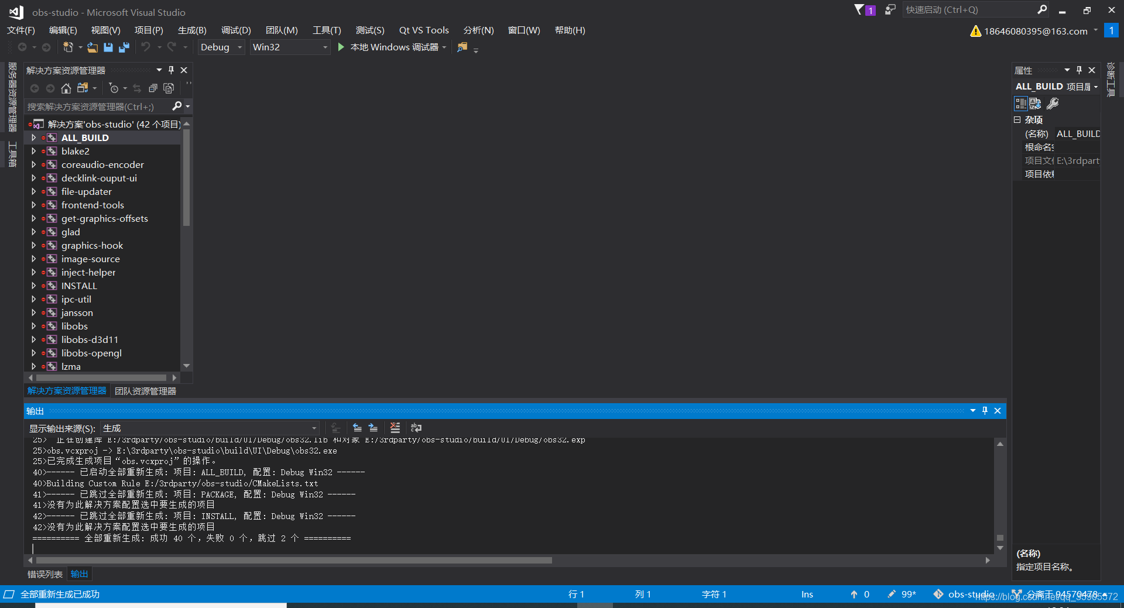The image size is (1124, 608).
Task: Undo the last action with the toolbar arrow
Action: pos(146,47)
